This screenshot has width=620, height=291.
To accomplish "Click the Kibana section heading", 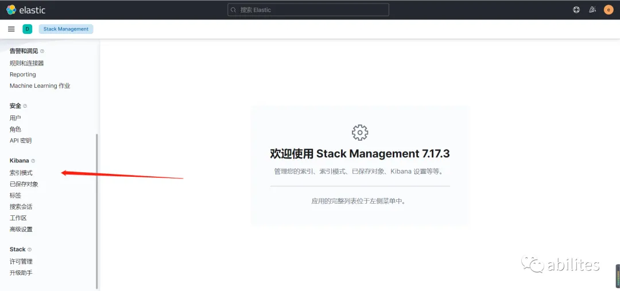I will pos(20,161).
